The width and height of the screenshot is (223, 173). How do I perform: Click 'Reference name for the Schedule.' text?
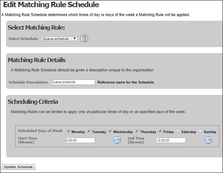click(126, 82)
